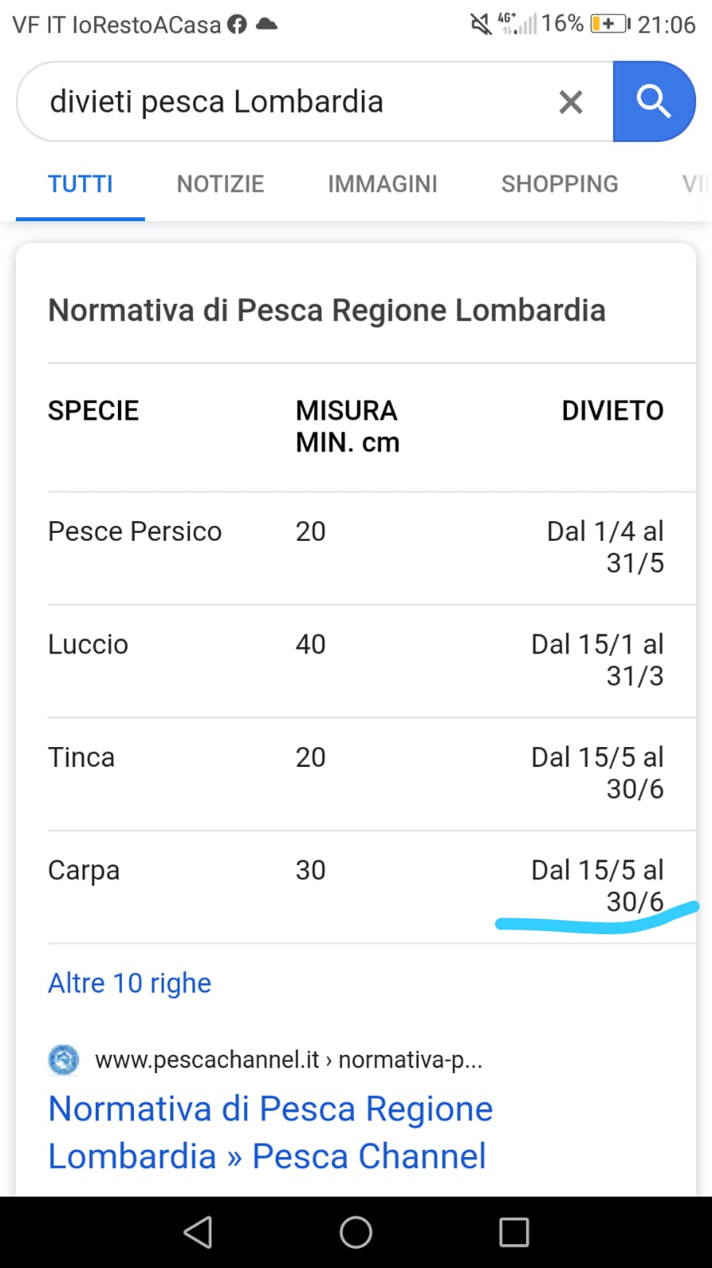Switch to the IMMAGINI tab

(383, 184)
